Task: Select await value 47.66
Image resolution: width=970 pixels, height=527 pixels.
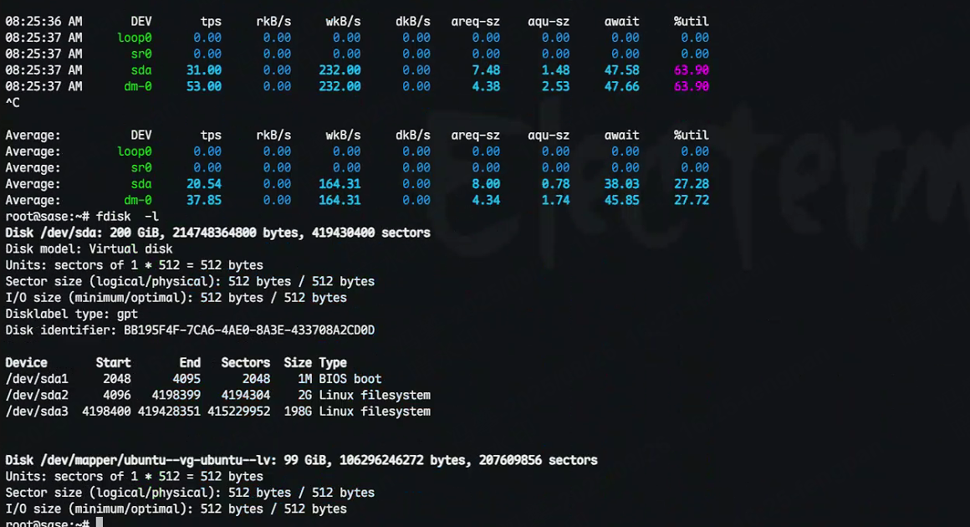Action: click(621, 86)
